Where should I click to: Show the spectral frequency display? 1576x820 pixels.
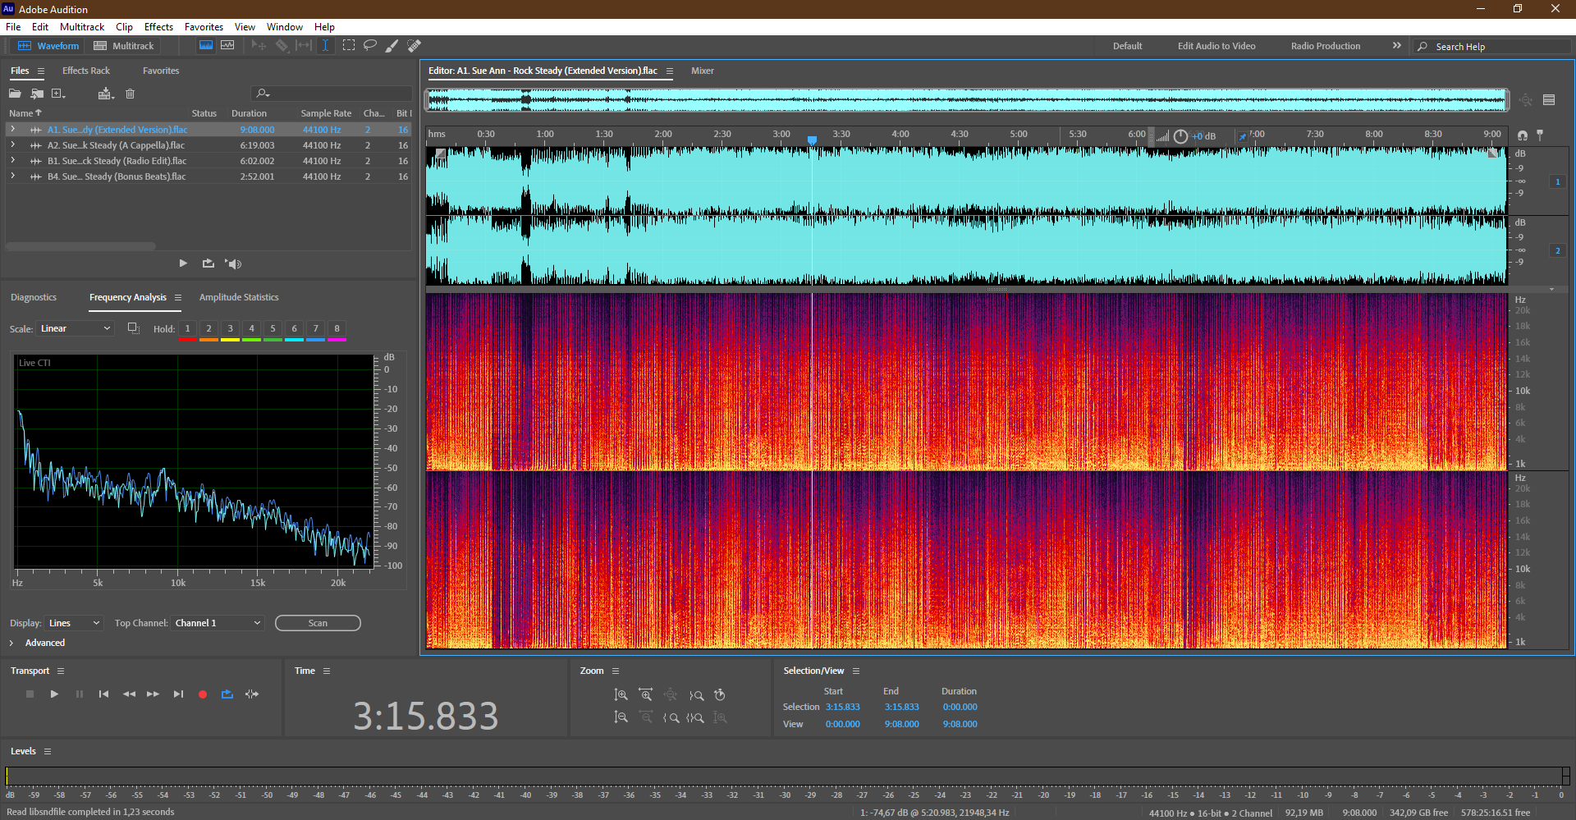pos(206,45)
